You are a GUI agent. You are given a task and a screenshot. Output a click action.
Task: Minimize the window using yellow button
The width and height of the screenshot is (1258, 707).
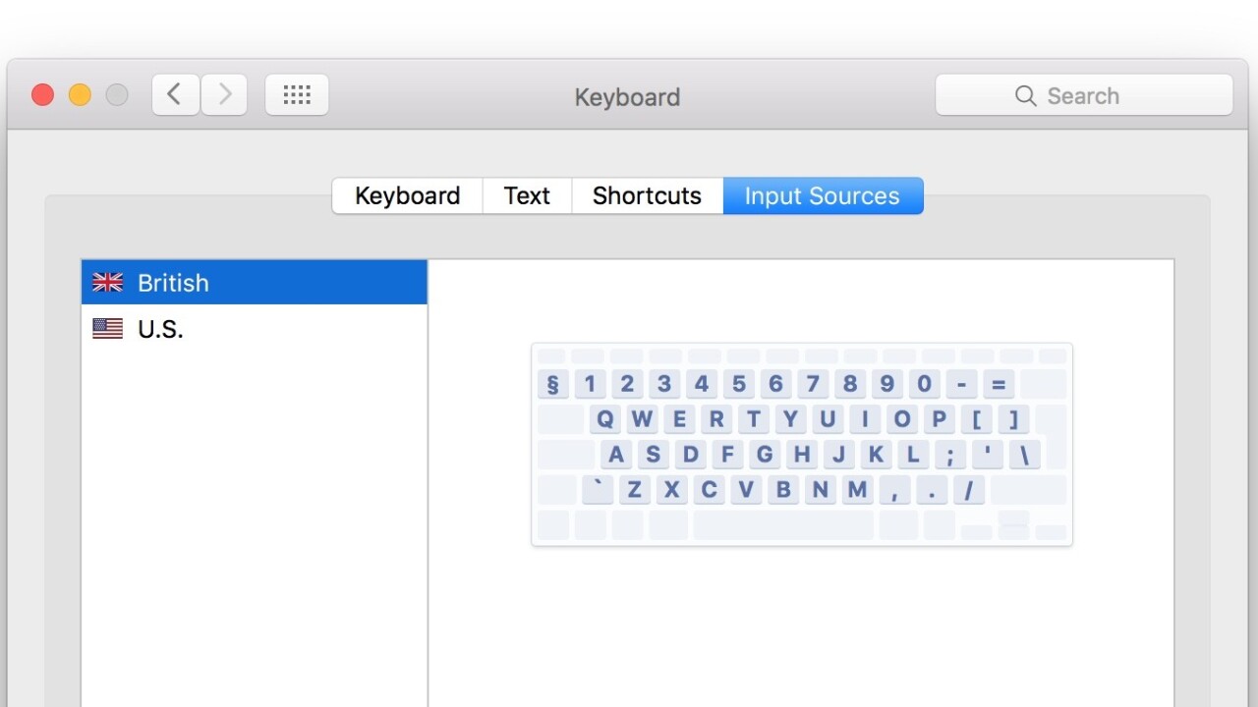tap(80, 95)
